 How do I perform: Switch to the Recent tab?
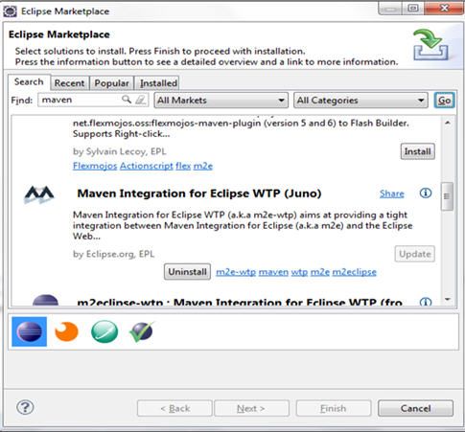[69, 83]
